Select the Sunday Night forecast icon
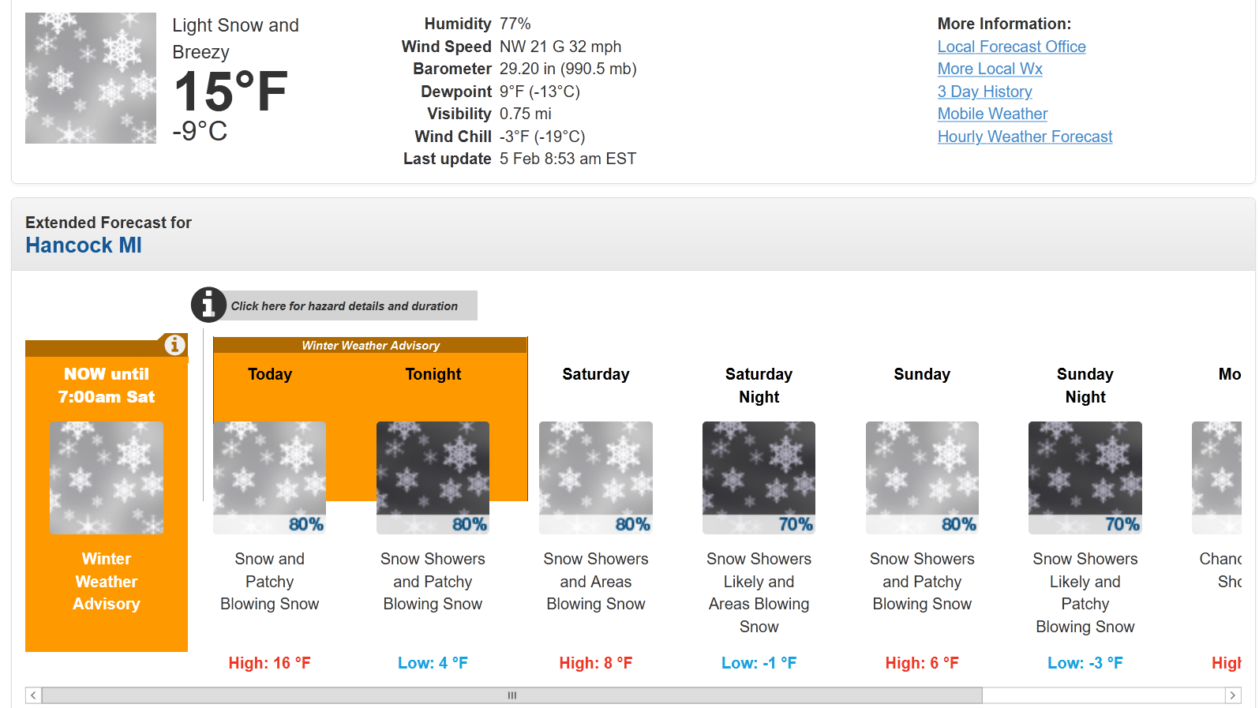The width and height of the screenshot is (1259, 708). click(1085, 478)
